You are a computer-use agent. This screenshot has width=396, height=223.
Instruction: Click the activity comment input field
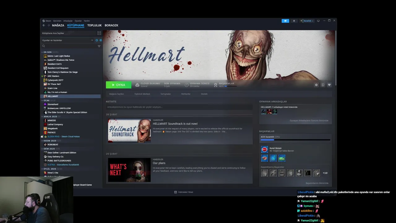179,107
